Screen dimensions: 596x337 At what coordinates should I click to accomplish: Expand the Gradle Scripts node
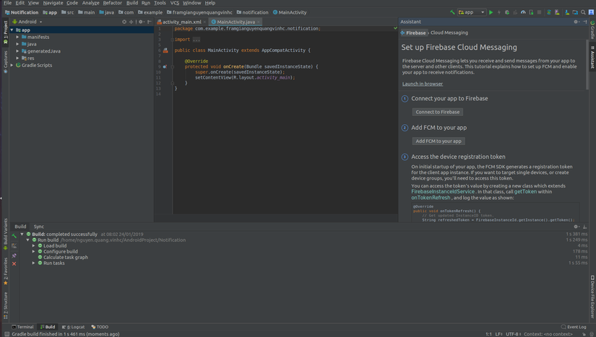[12, 65]
